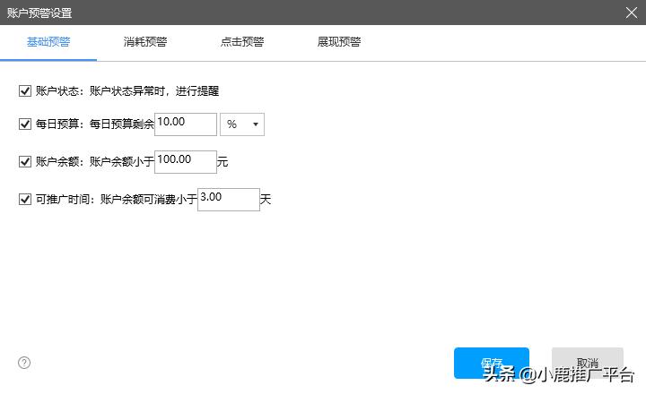Disable the 可推广时间 checkbox
646x394 pixels.
[25, 200]
